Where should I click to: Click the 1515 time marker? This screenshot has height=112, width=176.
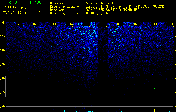tap(86, 24)
